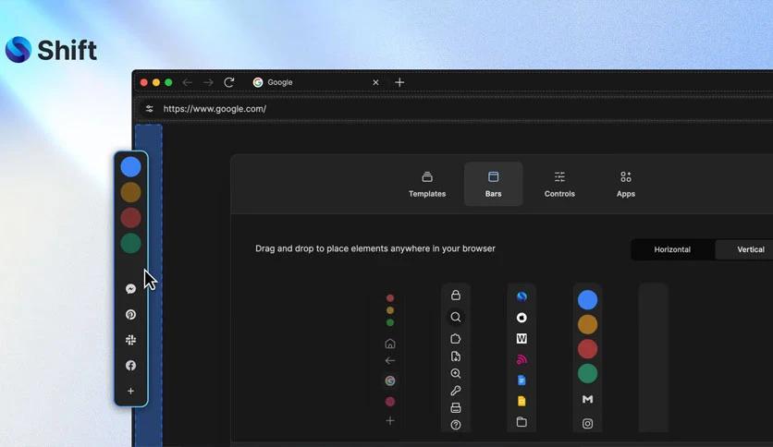Choose the Horizontal orientation option
773x447 pixels.
tap(672, 249)
